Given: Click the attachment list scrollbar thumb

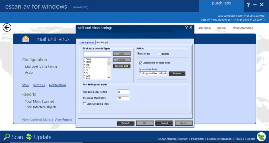Looking at the screenshot, I should [109, 63].
